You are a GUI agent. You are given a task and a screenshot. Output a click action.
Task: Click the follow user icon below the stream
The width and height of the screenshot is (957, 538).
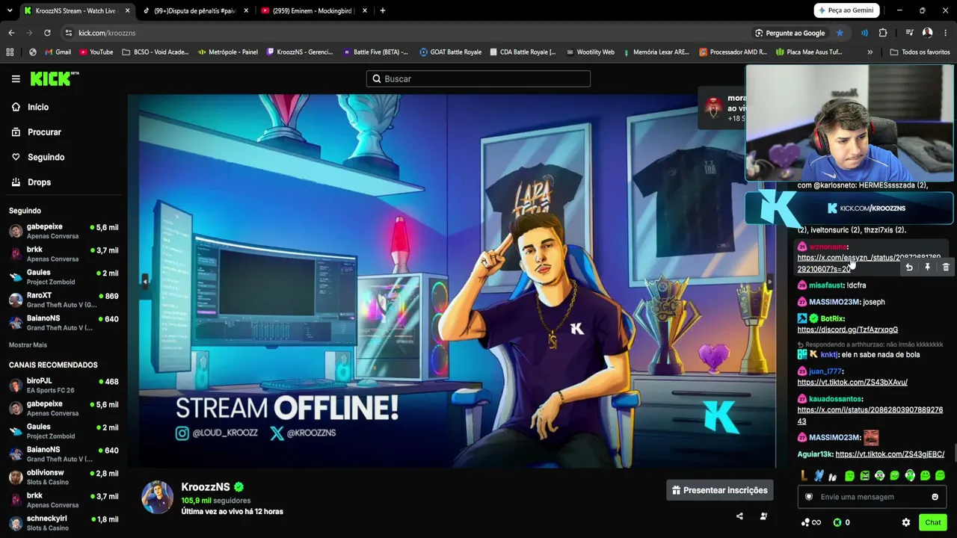pyautogui.click(x=763, y=516)
